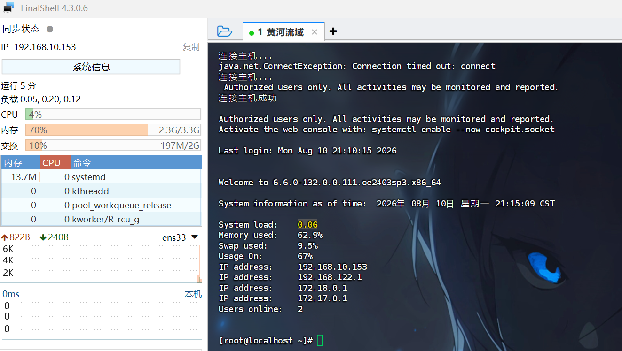Click the 172.18.0.1 IP address in terminal
The image size is (622, 351).
[323, 288]
